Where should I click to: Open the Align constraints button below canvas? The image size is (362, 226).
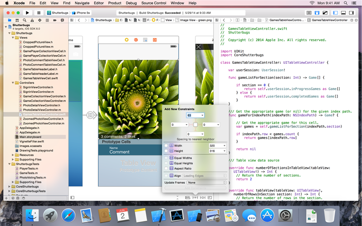[187, 198]
